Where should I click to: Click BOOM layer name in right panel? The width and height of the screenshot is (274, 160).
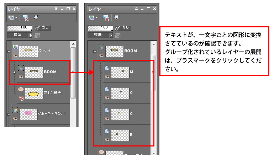pyautogui.click(x=131, y=51)
